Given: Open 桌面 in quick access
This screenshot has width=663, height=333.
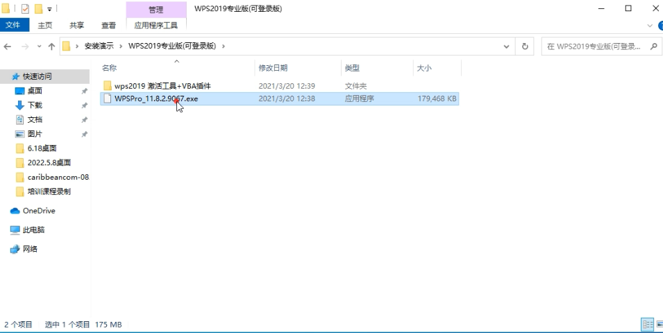Looking at the screenshot, I should pyautogui.click(x=35, y=91).
